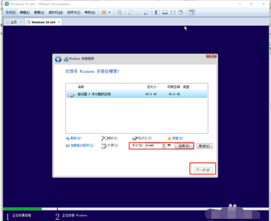Minimize the VMware Workstation window

(240, 4)
